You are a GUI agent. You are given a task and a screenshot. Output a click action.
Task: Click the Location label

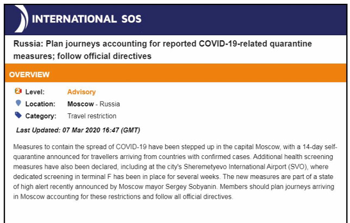[40, 104]
